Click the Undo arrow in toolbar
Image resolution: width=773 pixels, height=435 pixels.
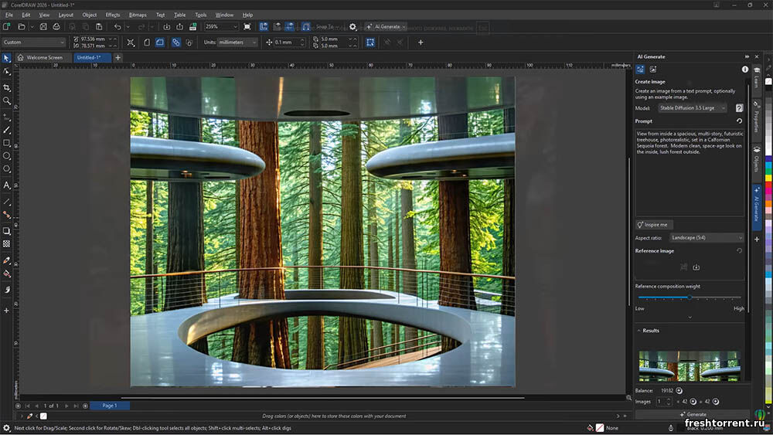pos(117,26)
